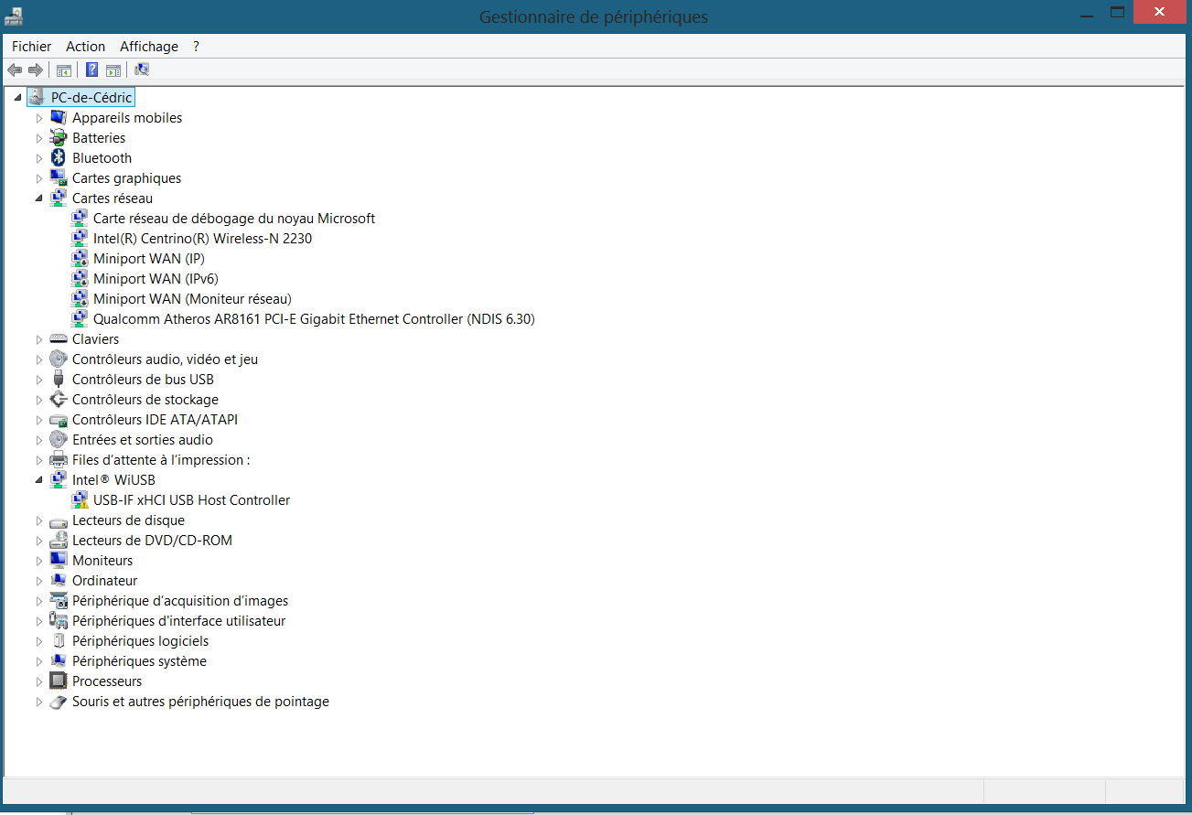Select Carte réseau de débogage du noyau Microsoft
This screenshot has height=815, width=1192.
[234, 218]
